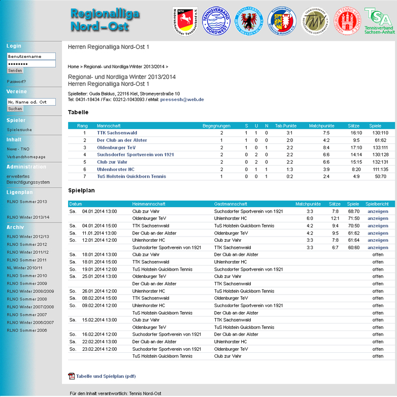Open Suchsdorfer Sportverein von 1921 in table
The image size is (397, 397).
[136, 155]
